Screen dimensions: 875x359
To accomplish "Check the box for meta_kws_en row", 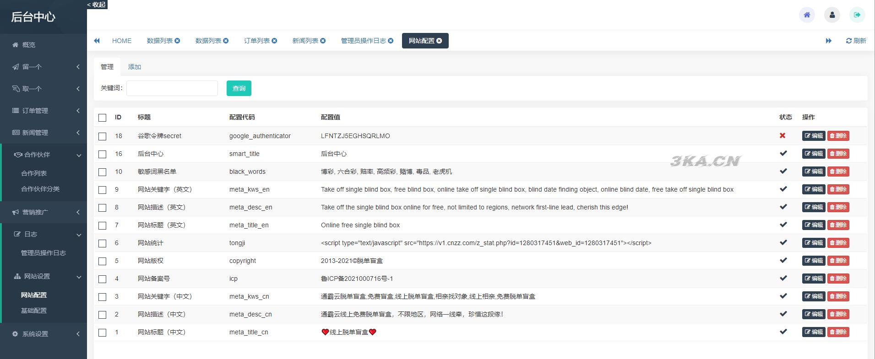I will [103, 190].
